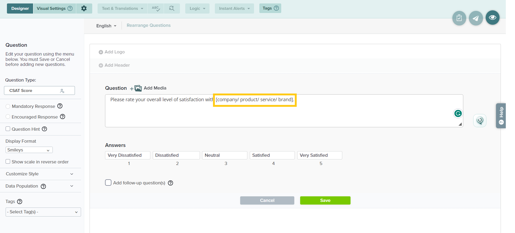Viewport: 515px width, 233px height.
Task: Check Show scale in reverse order
Action: point(8,162)
